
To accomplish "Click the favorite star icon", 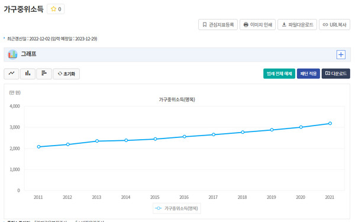I will tap(53, 9).
